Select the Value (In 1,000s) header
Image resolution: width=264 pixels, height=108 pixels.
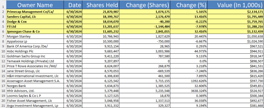pos(235,5)
